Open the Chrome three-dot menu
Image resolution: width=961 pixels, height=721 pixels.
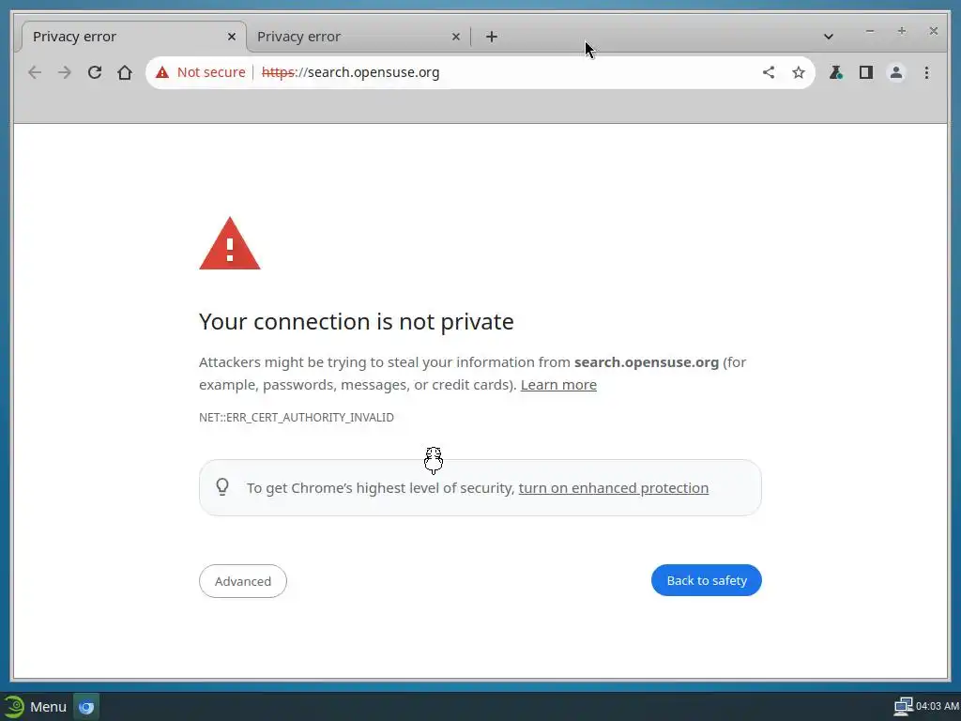click(x=926, y=72)
